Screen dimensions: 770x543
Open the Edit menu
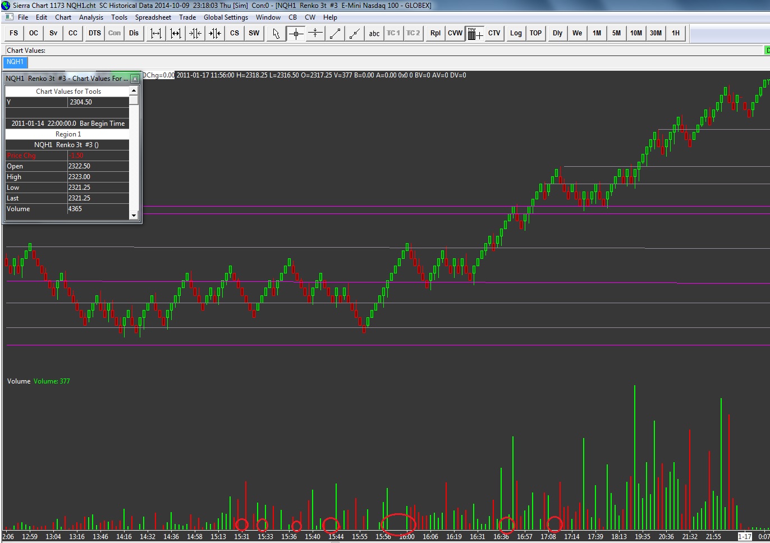point(42,17)
